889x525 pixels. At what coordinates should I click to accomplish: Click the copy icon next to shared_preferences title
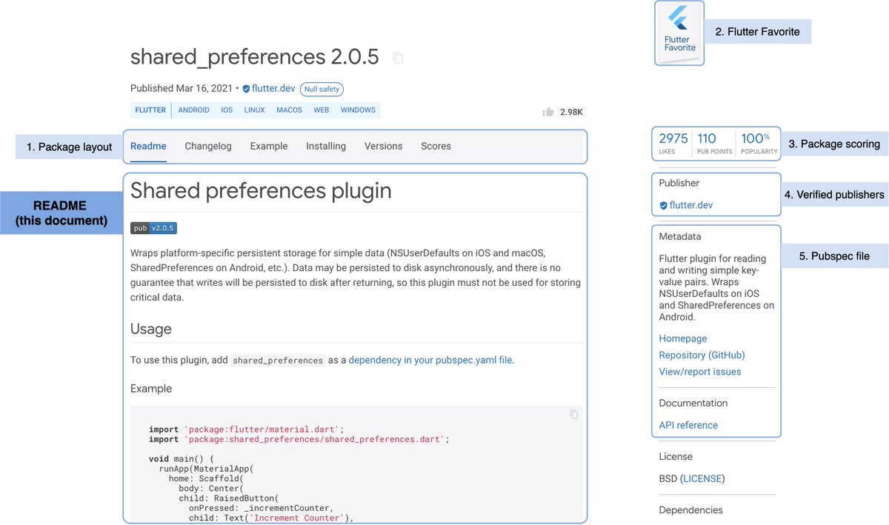(x=398, y=58)
